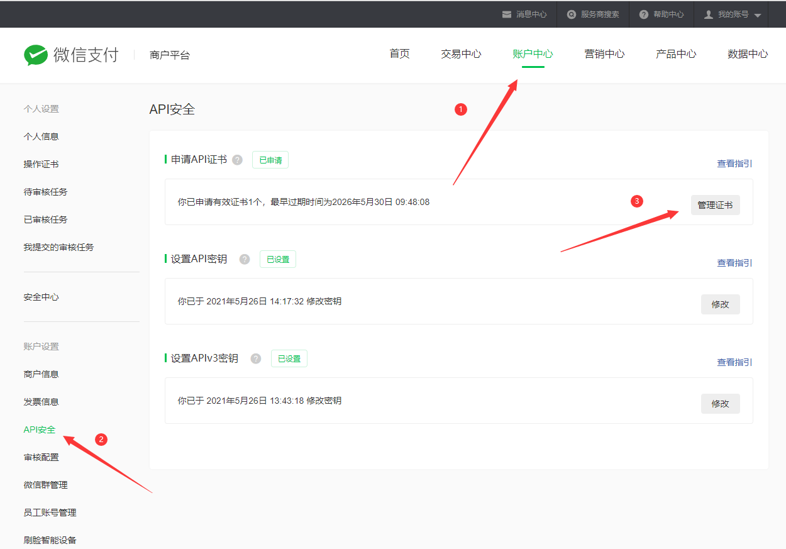Open the 营销中心 tab
This screenshot has width=786, height=549.
coord(604,54)
